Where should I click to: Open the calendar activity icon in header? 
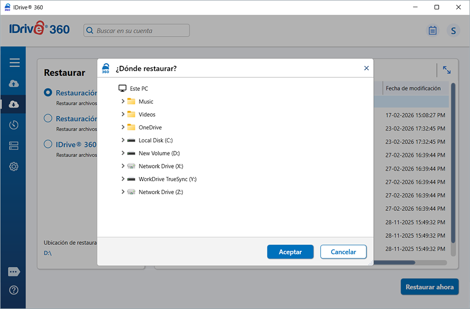432,31
